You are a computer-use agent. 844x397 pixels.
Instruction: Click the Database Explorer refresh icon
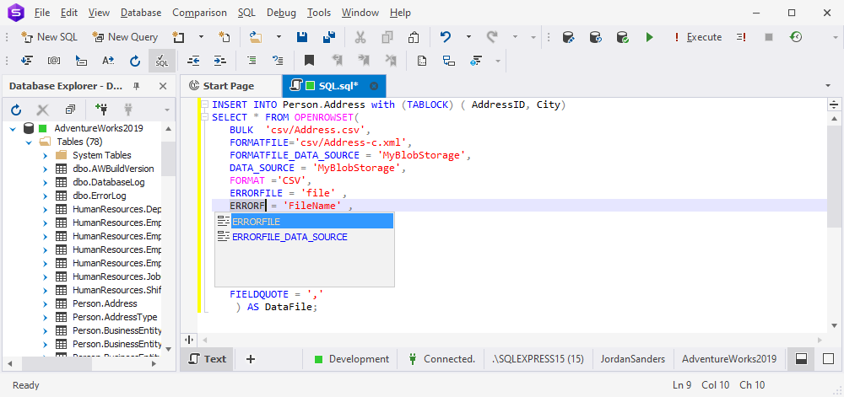[16, 110]
